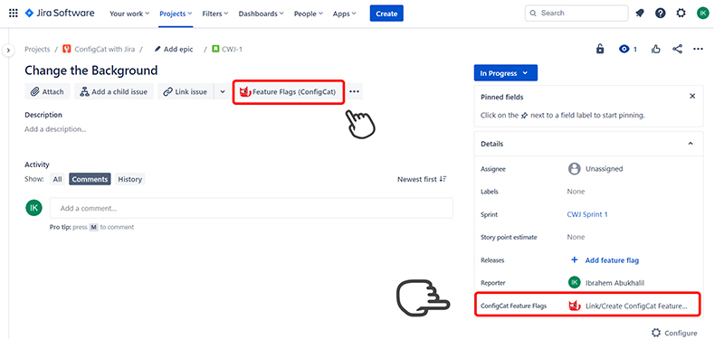
Task: Click the comment author IK avatar
Action: tap(33, 208)
